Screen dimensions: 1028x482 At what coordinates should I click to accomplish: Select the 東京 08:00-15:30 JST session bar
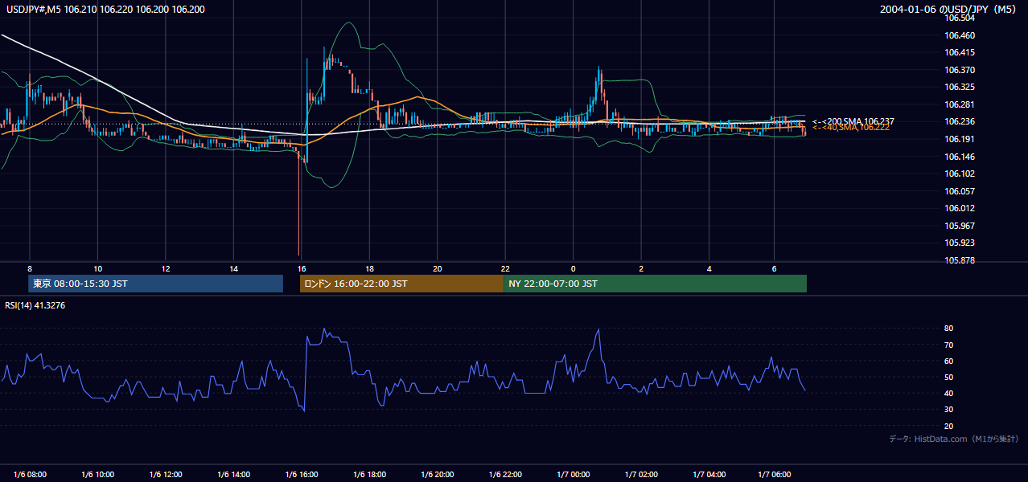[x=155, y=284]
